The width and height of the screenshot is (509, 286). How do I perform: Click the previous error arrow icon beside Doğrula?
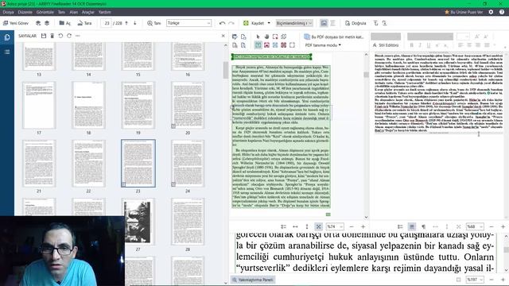[375, 23]
